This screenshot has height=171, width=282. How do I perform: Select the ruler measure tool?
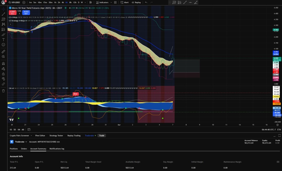3,52
